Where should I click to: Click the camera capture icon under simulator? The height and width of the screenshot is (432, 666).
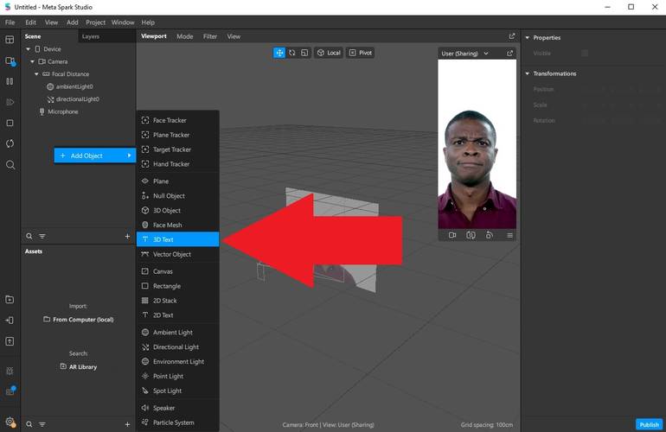(471, 235)
